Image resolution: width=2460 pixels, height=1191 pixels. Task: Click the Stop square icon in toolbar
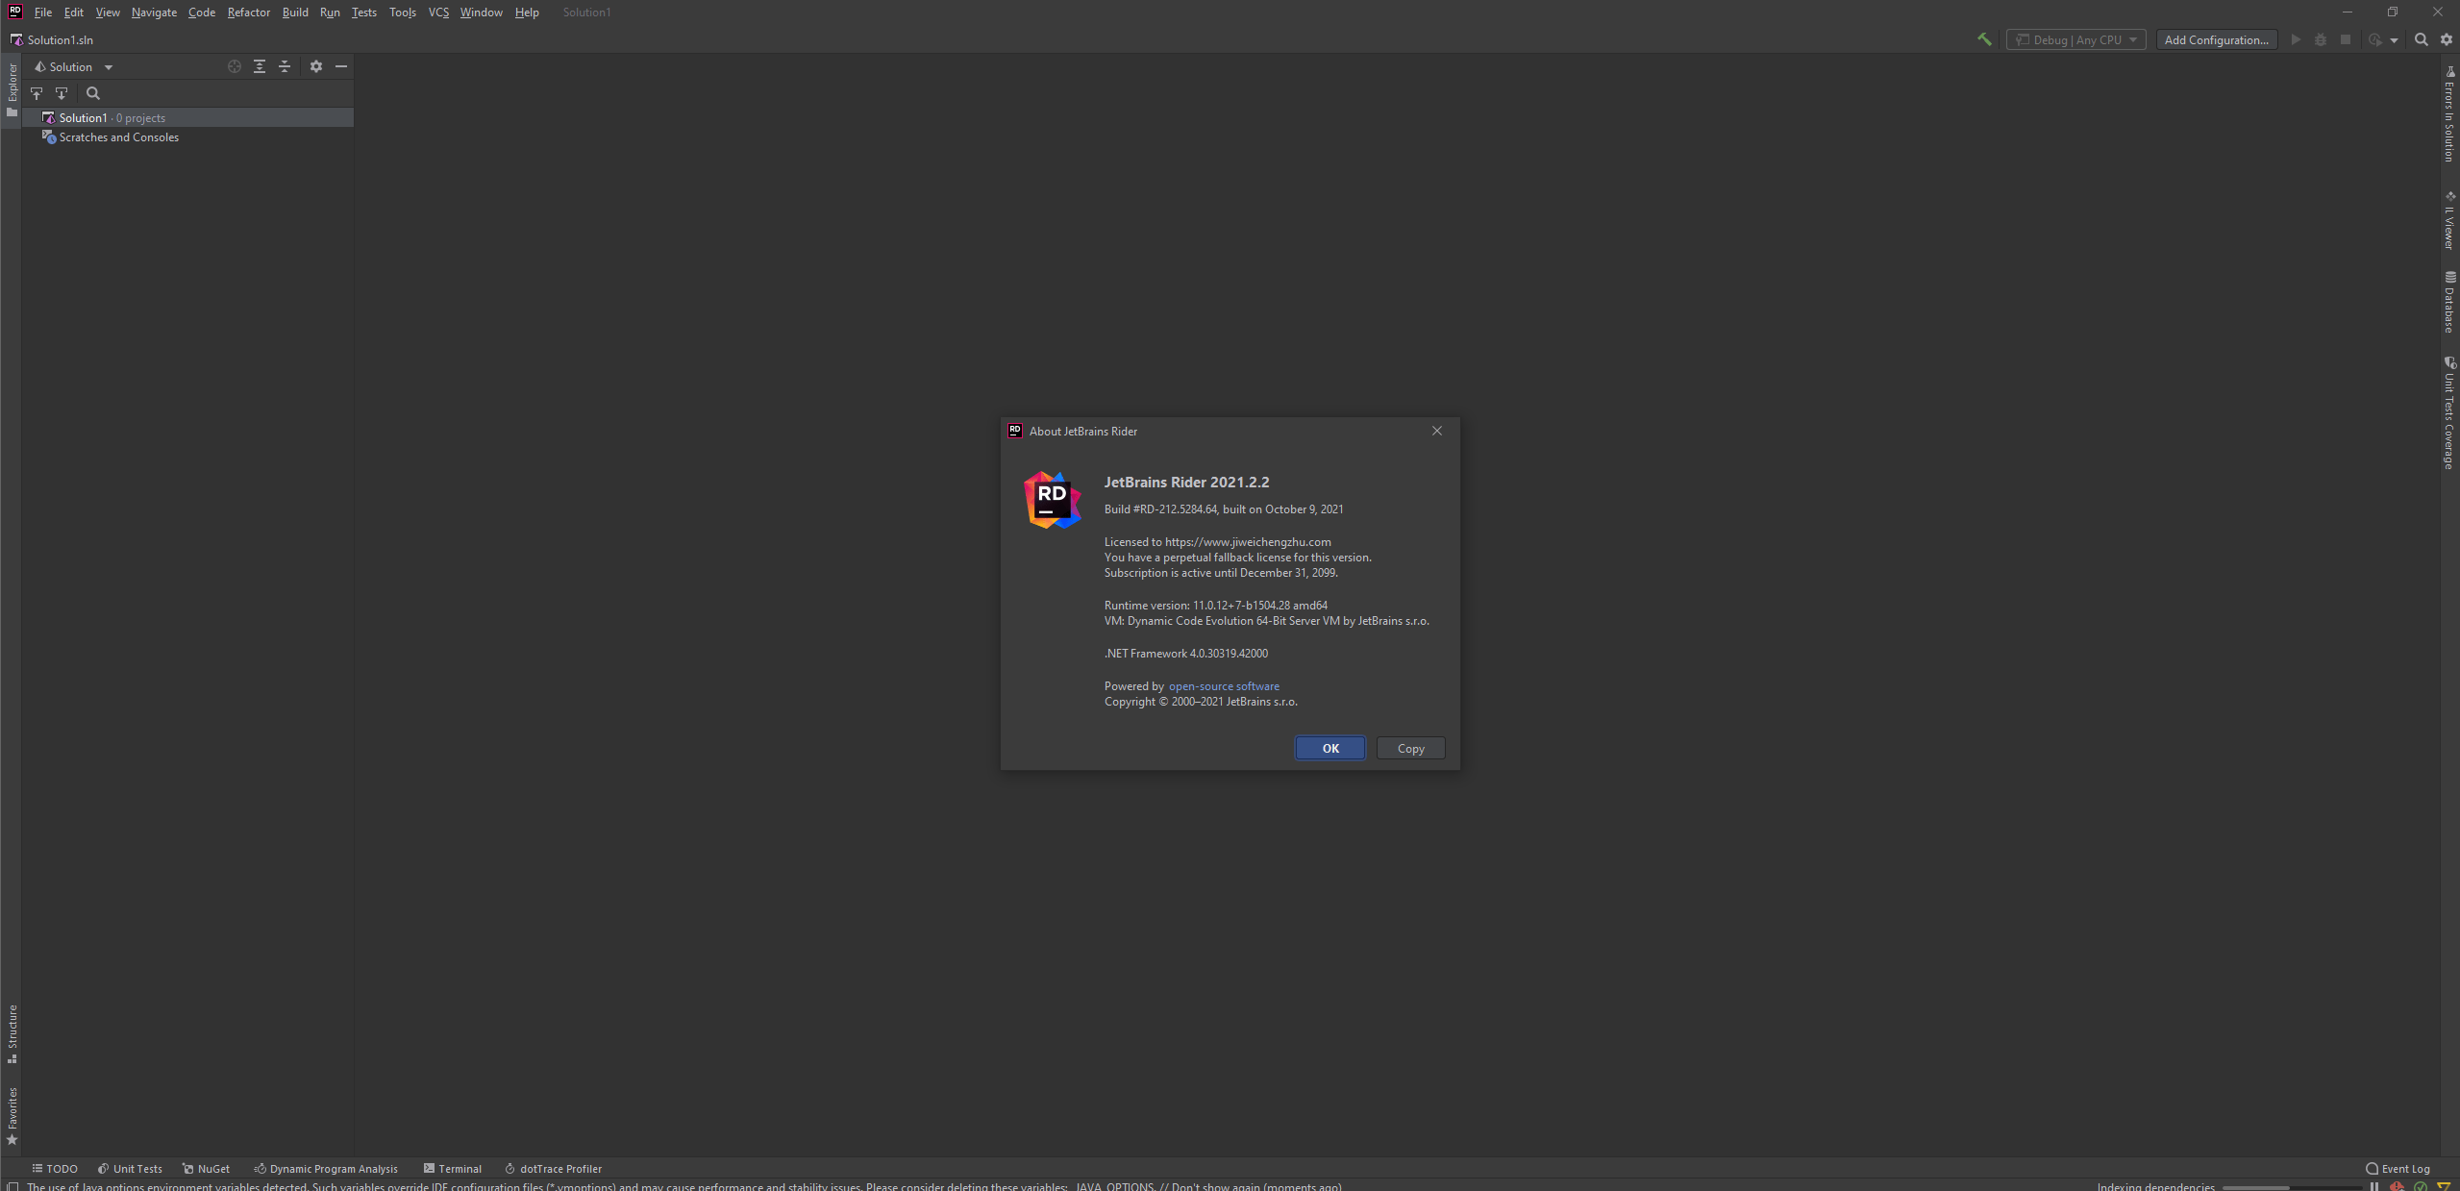2346,39
